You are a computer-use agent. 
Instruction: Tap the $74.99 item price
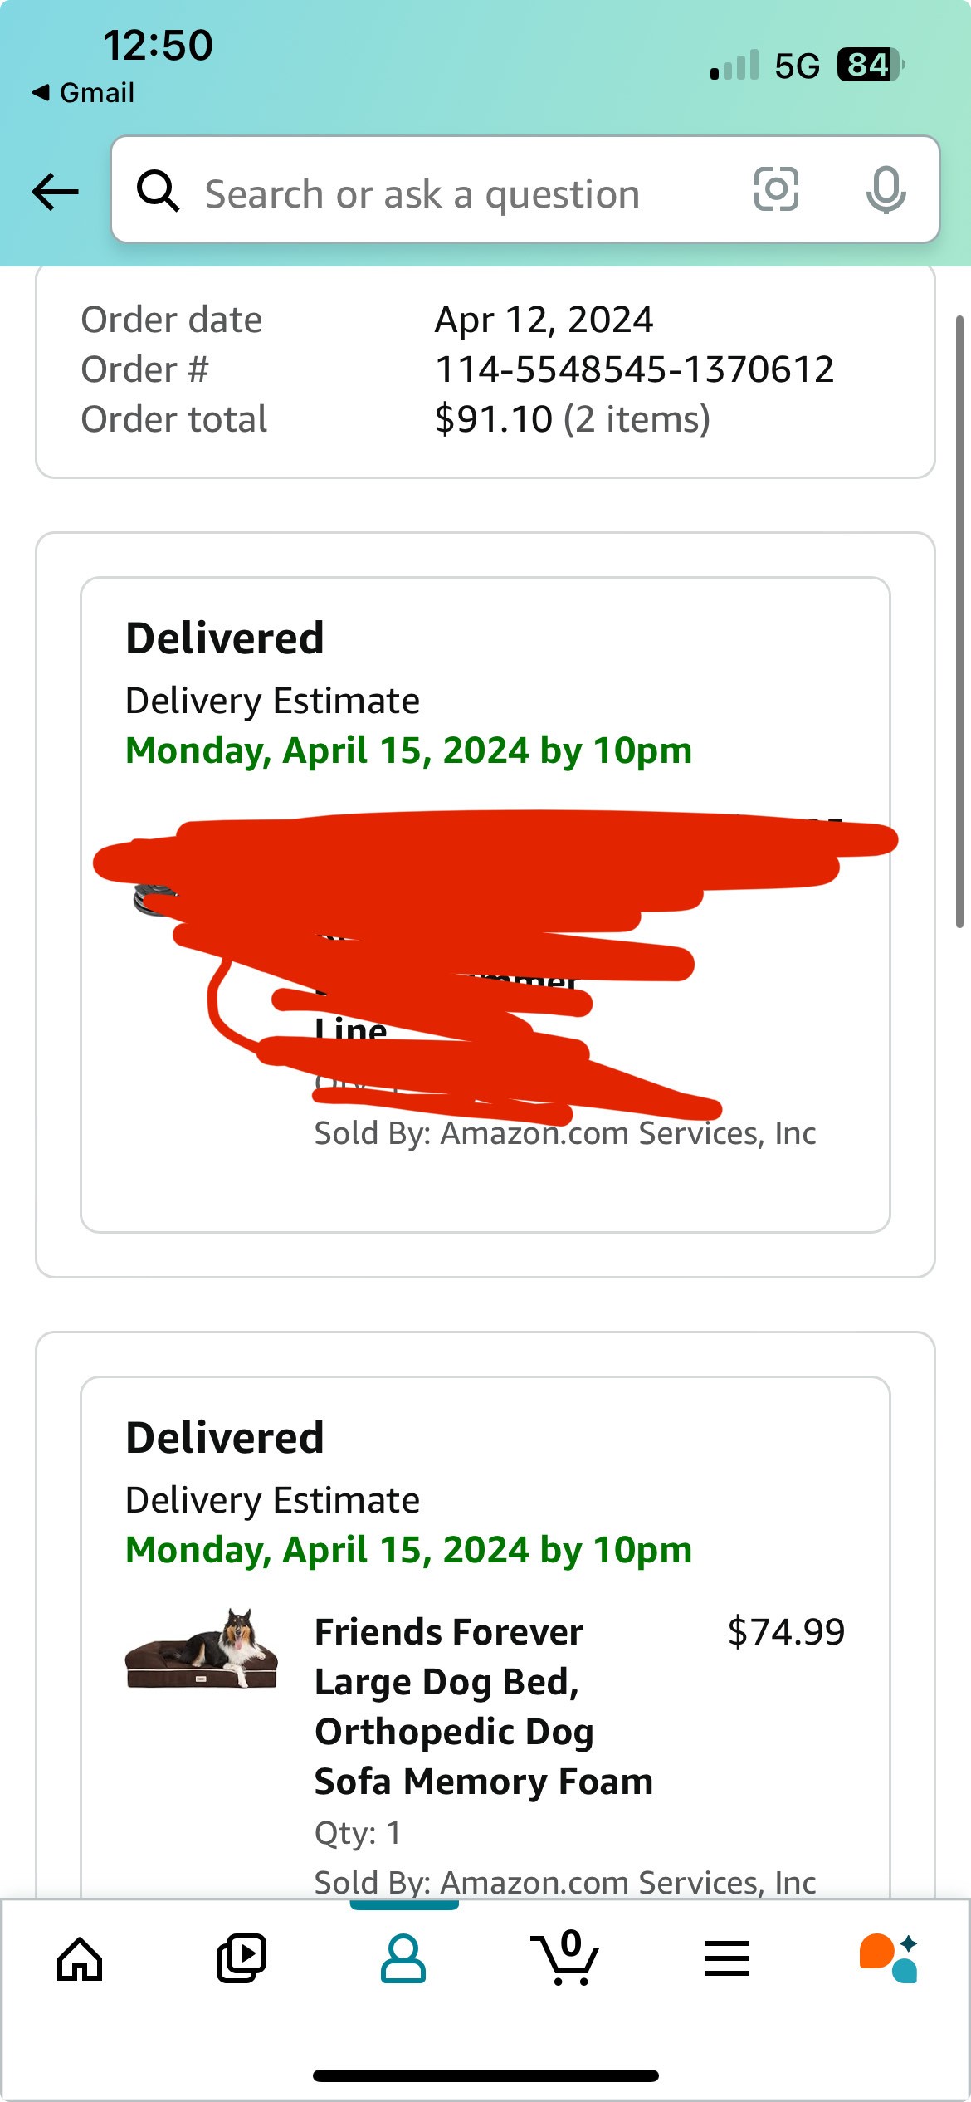786,1632
